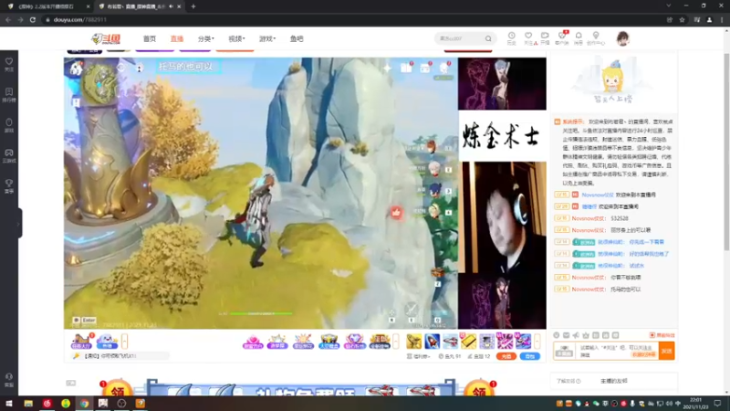730x411 pixels.
Task: Open the task reward icon with red badge below the video
Action: pos(81,341)
